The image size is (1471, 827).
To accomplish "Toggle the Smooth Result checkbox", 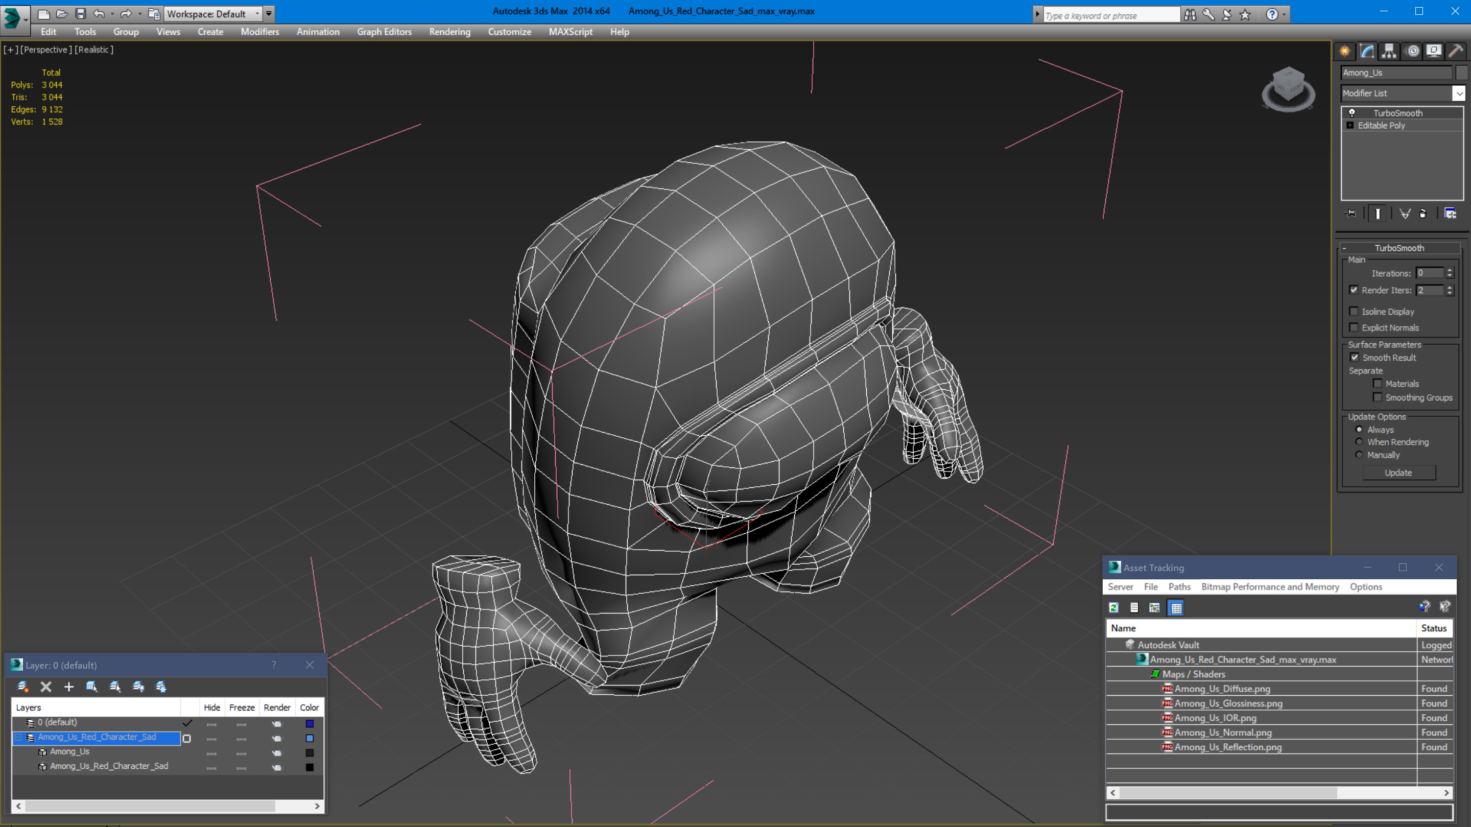I will click(1355, 358).
